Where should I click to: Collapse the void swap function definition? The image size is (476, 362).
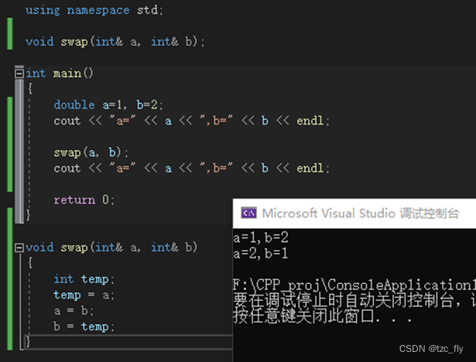tap(19, 248)
